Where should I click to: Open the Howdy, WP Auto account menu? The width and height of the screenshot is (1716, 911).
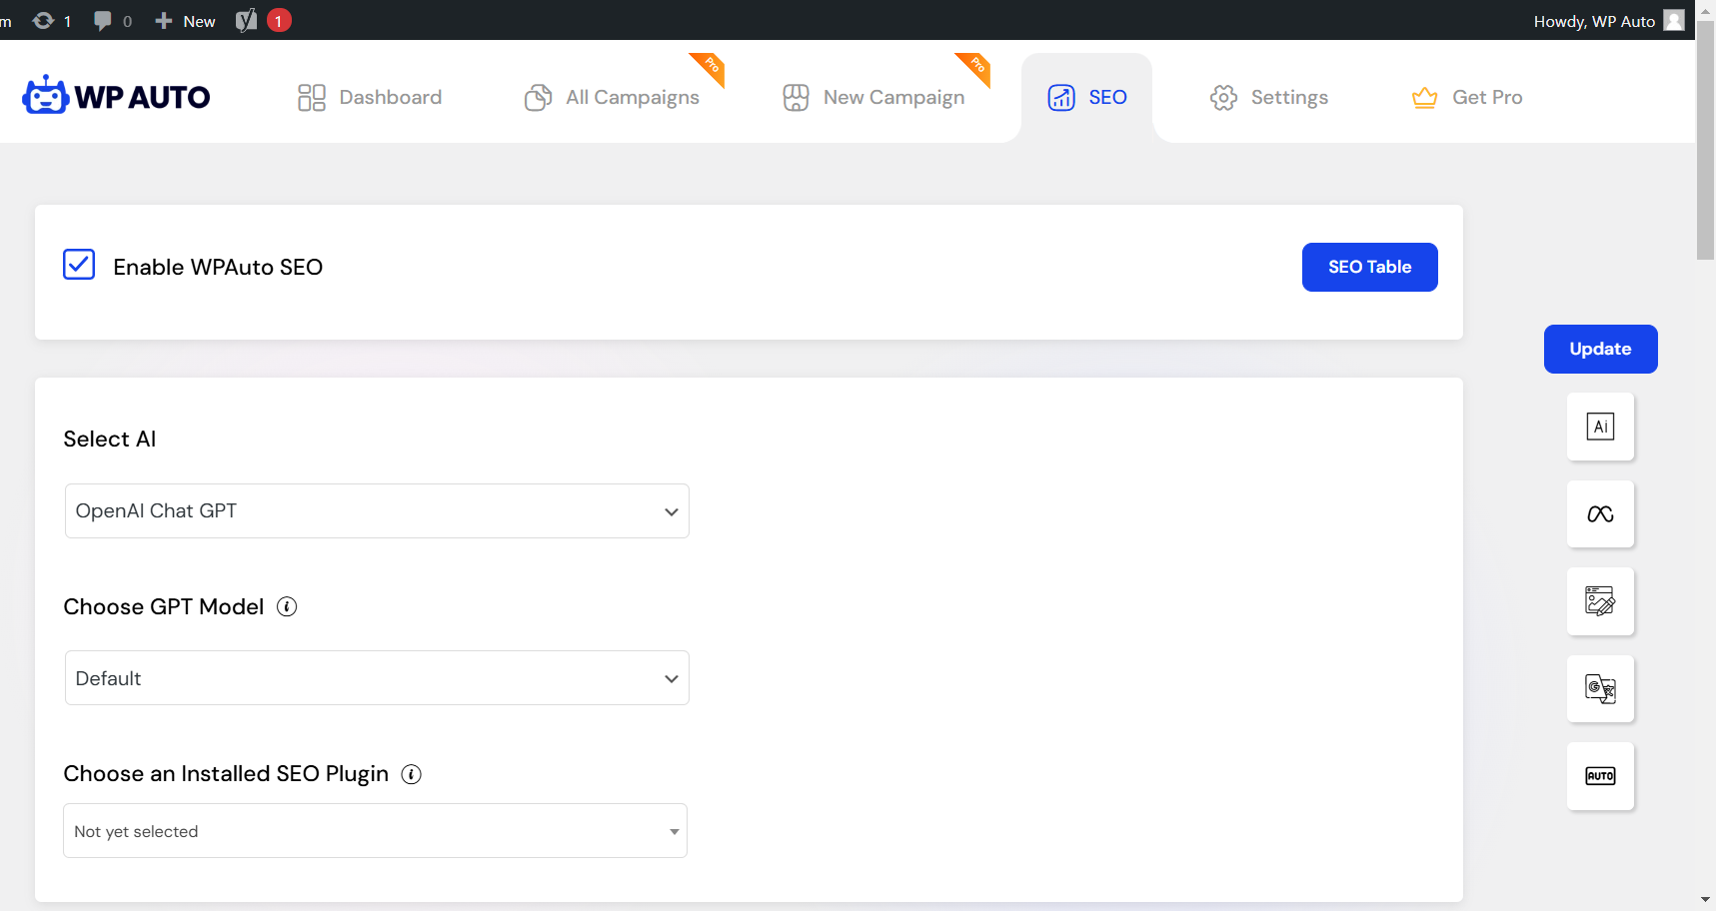[1608, 20]
